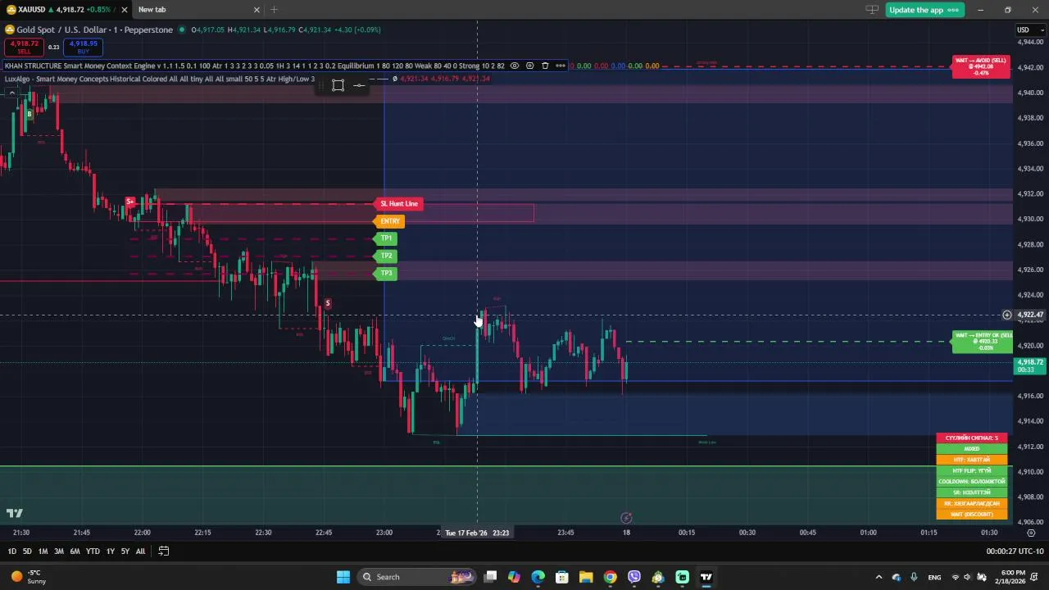Screen dimensions: 1049x590
Task: Click the taskbar Search box
Action: pyautogui.click(x=418, y=577)
